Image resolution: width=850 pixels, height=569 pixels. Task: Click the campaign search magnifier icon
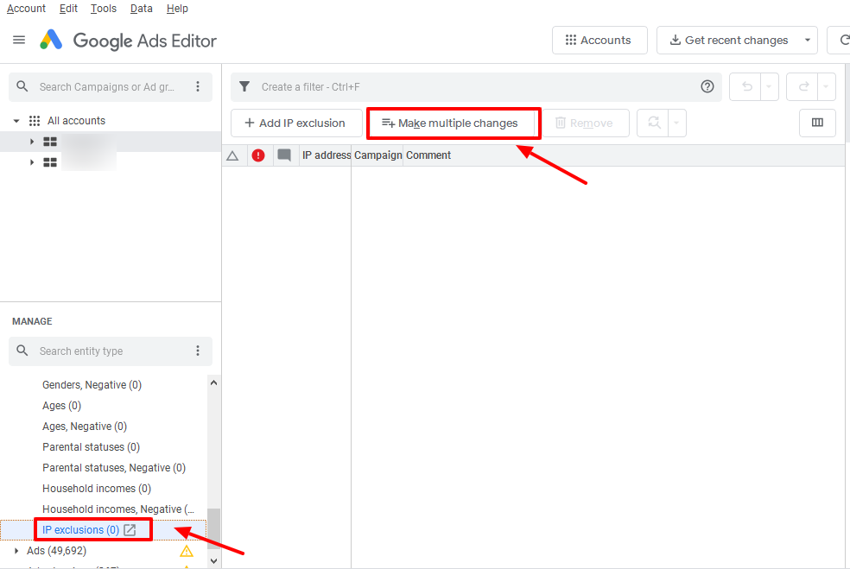[22, 86]
